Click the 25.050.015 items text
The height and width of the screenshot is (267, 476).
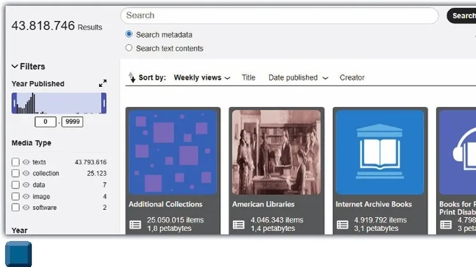click(x=175, y=220)
